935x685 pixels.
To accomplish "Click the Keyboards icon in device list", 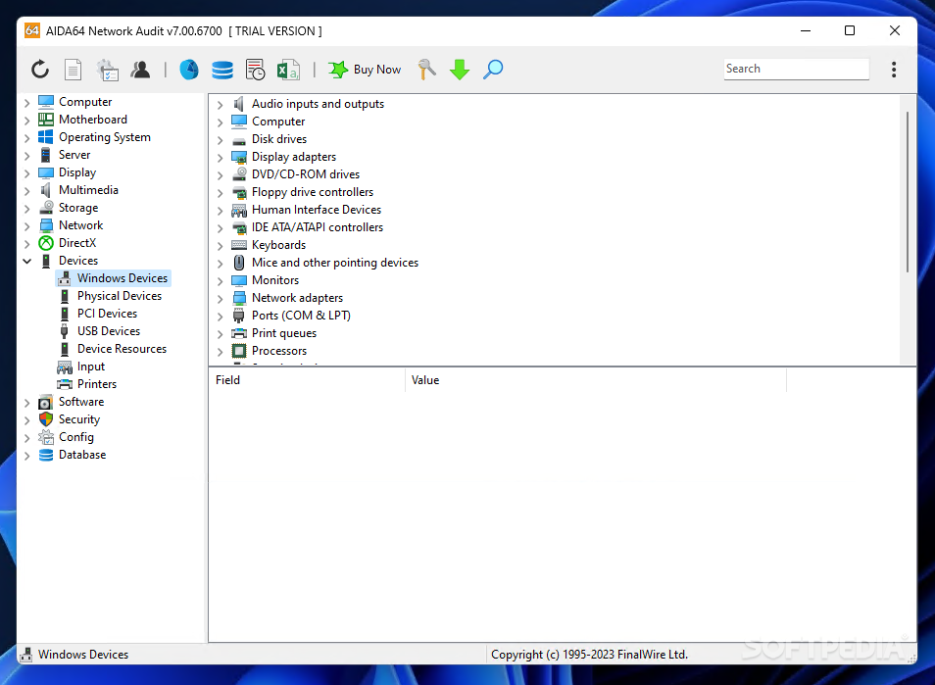I will 239,244.
